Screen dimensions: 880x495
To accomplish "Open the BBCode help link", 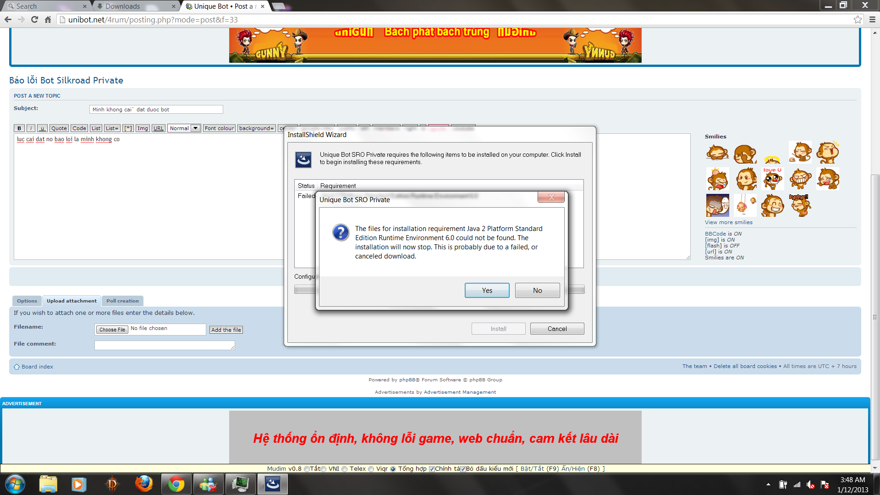I will [715, 234].
